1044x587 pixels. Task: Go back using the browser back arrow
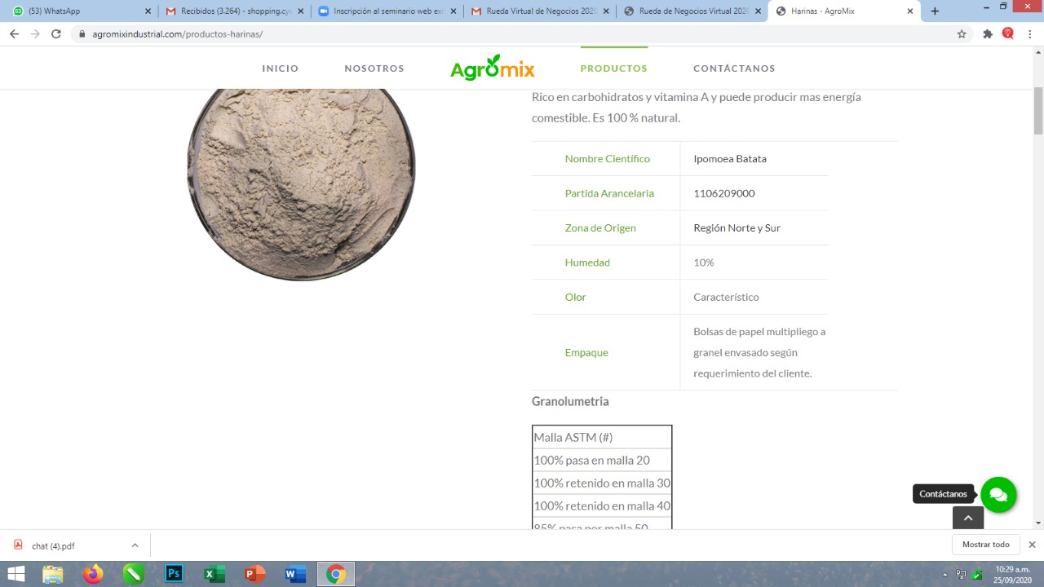(14, 34)
